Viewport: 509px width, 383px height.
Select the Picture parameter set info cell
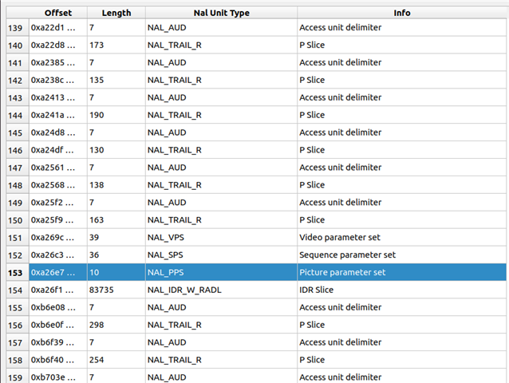[x=402, y=272]
